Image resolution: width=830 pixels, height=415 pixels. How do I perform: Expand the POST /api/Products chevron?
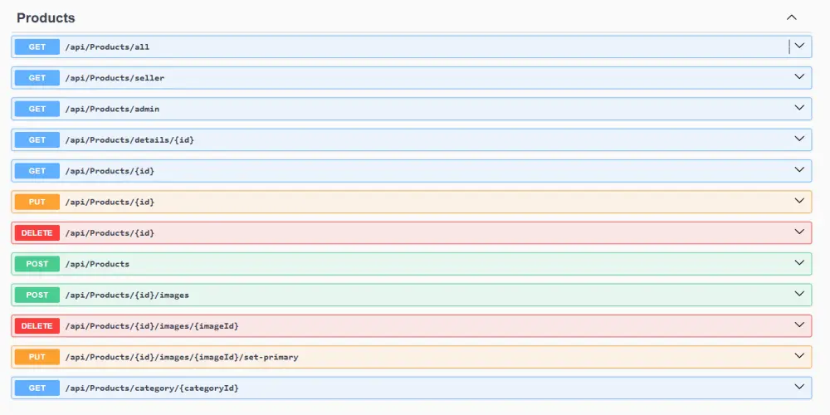[x=799, y=263]
